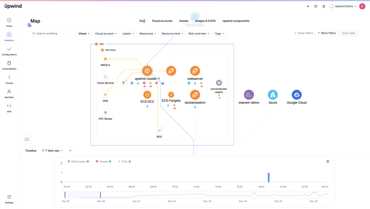
Task: Open the Resources filter dropdown
Action: tap(148, 34)
